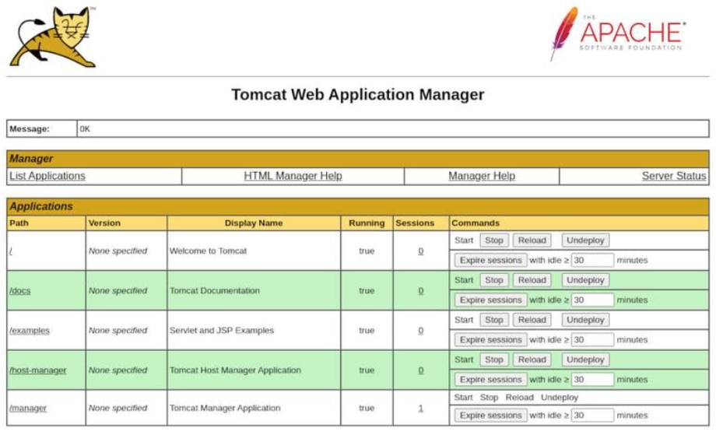Viewport: 716px width, 435px height.
Task: Reload the Tomcat Documentation application
Action: tap(532, 280)
